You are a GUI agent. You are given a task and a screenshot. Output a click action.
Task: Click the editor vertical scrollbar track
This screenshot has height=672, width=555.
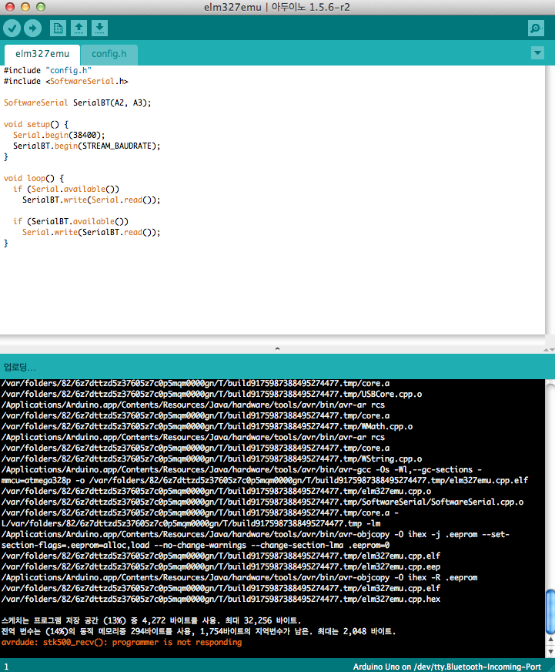click(x=550, y=200)
